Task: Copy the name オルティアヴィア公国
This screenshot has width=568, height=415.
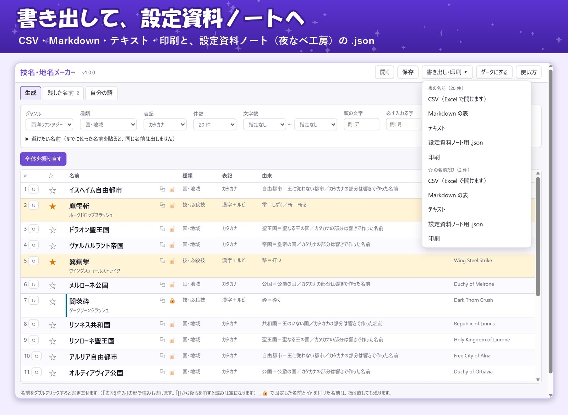Action: point(162,372)
